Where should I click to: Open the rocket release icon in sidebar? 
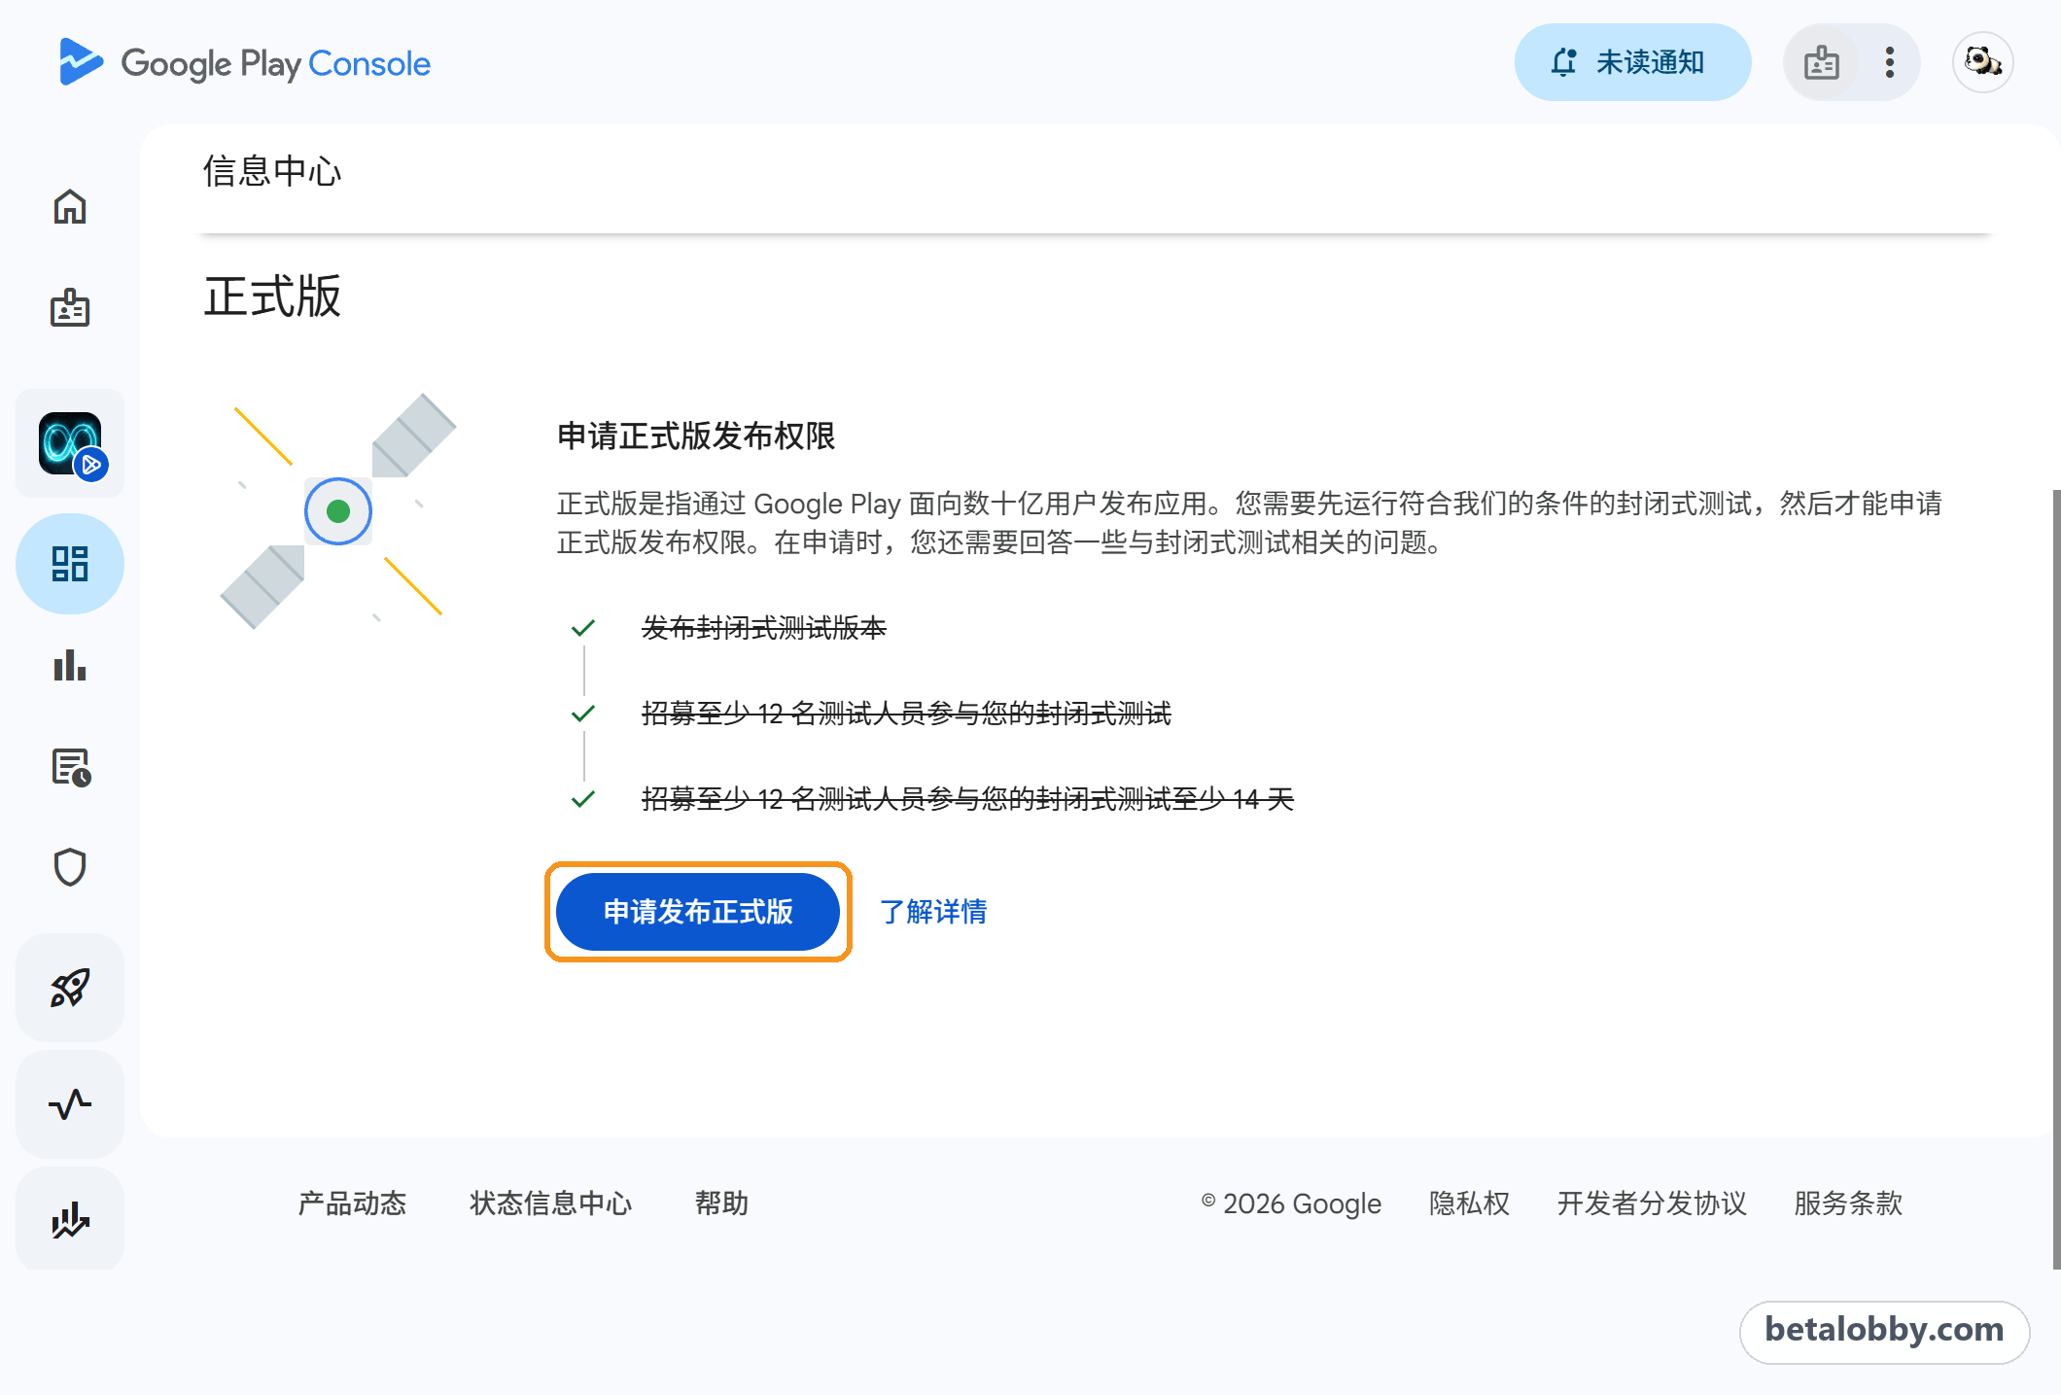click(70, 988)
